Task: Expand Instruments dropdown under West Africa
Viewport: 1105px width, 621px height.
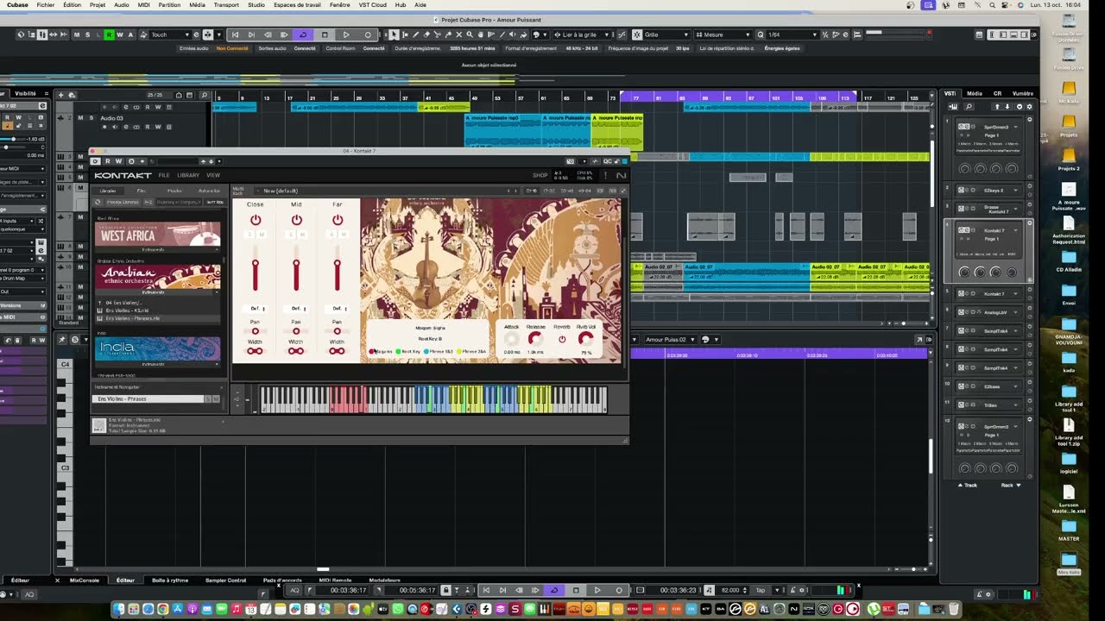Action: click(x=157, y=249)
